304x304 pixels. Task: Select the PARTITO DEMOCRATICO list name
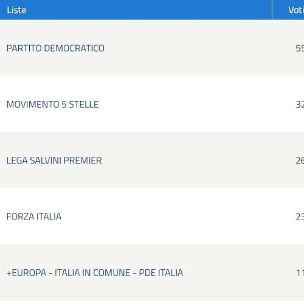click(x=55, y=48)
